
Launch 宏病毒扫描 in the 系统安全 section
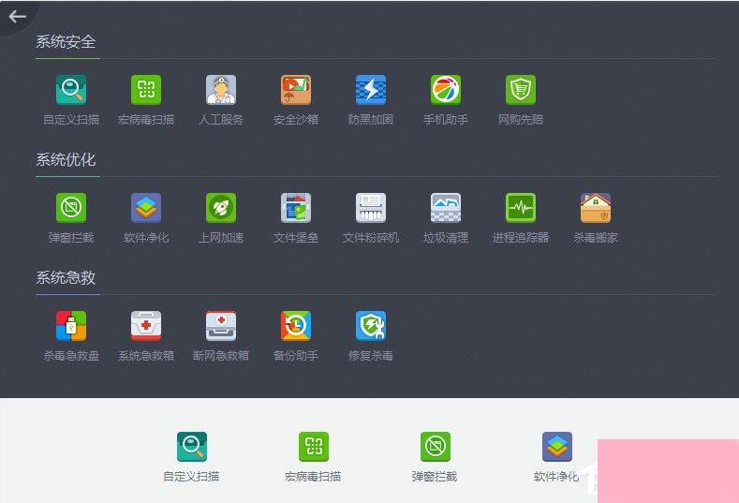tap(146, 90)
